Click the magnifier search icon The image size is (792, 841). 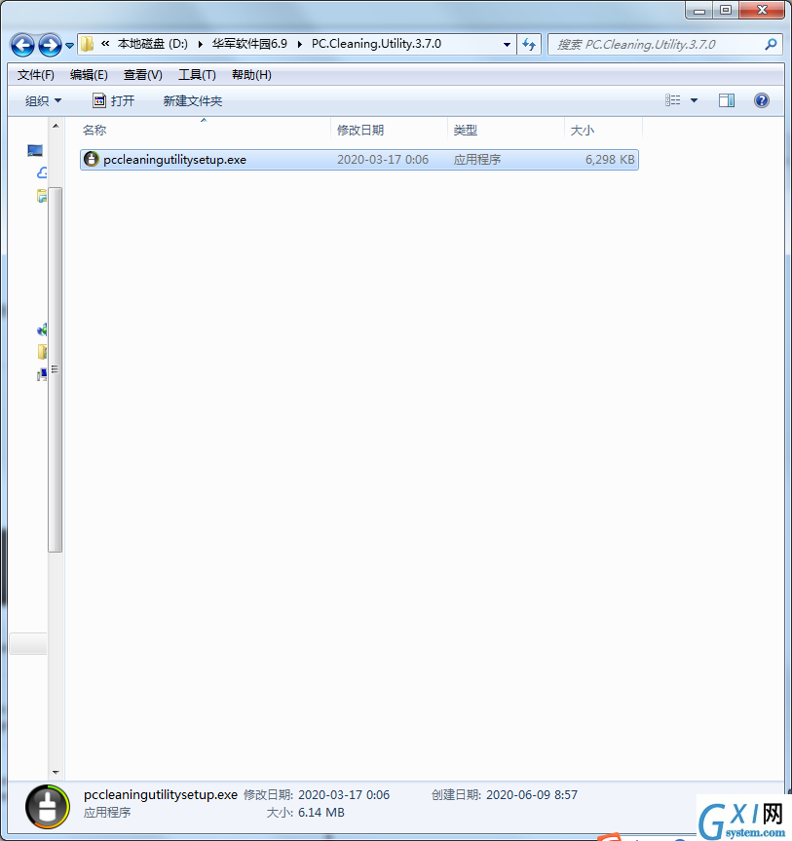pyautogui.click(x=771, y=45)
